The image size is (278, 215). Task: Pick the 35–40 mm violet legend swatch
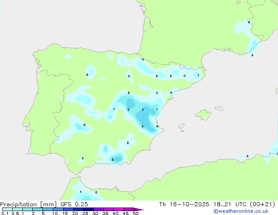(x=109, y=209)
